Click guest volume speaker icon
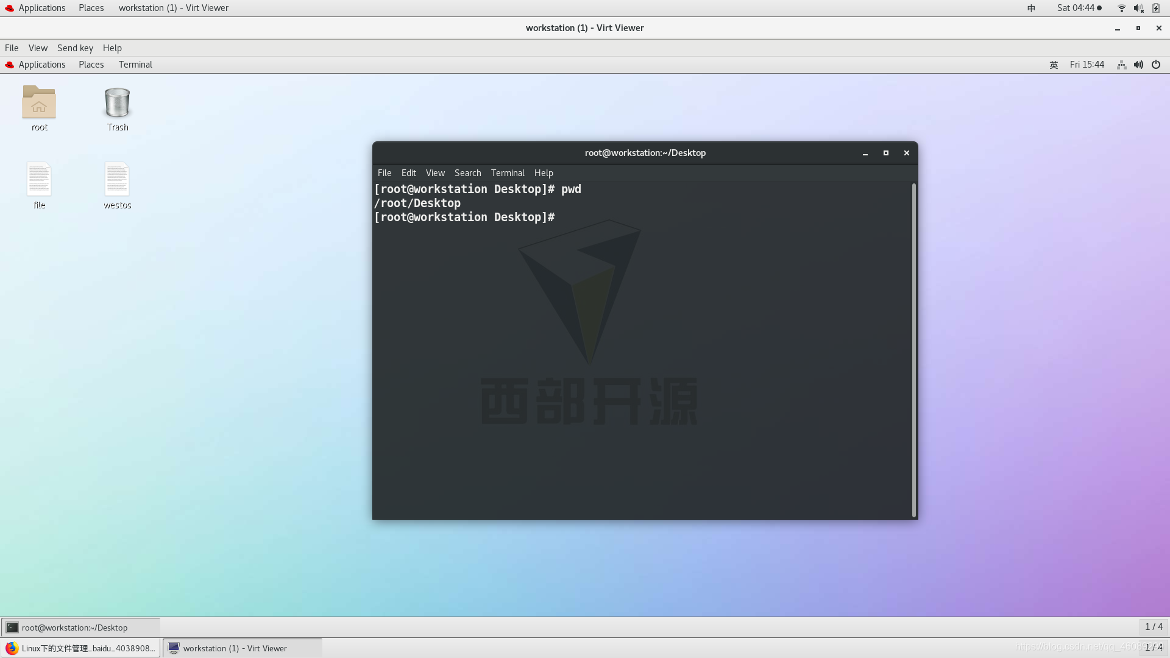 click(x=1138, y=65)
